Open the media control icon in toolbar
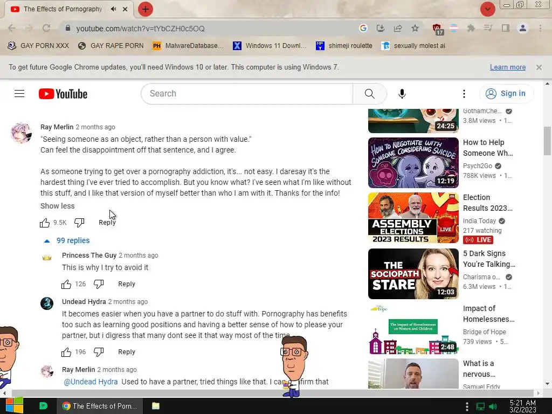Image resolution: width=552 pixels, height=414 pixels. pos(488,28)
